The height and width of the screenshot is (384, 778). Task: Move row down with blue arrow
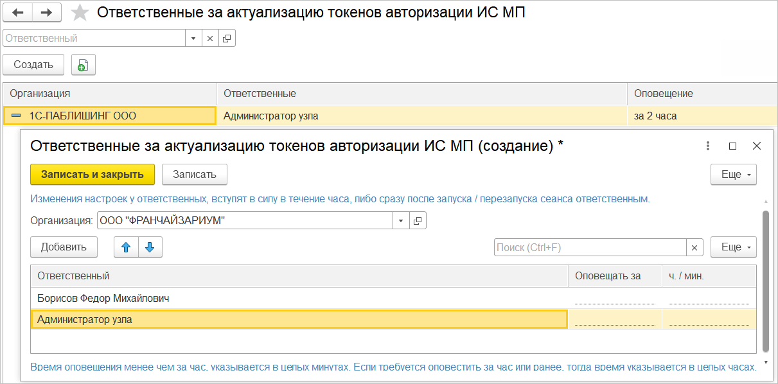pyautogui.click(x=150, y=247)
